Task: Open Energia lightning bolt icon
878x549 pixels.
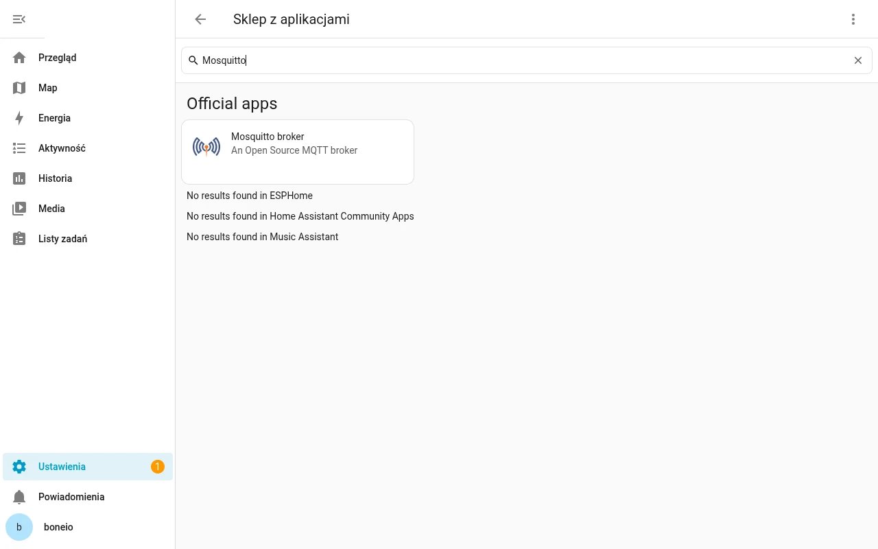Action: click(x=19, y=118)
